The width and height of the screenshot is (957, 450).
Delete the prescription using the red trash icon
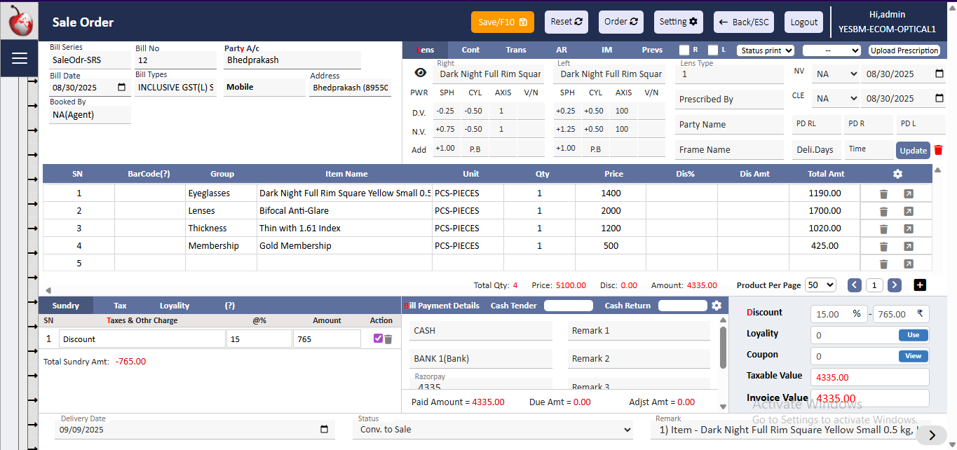938,150
